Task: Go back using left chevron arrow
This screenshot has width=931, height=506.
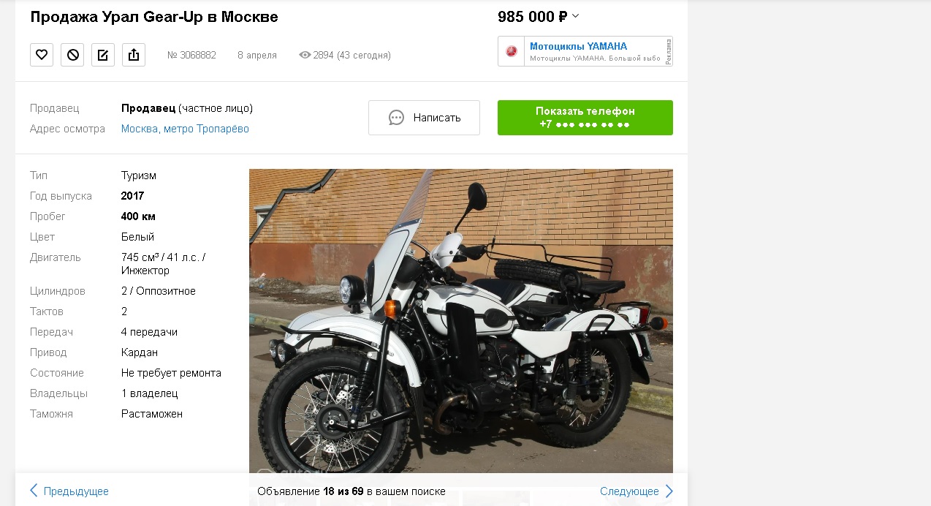Action: pos(34,491)
